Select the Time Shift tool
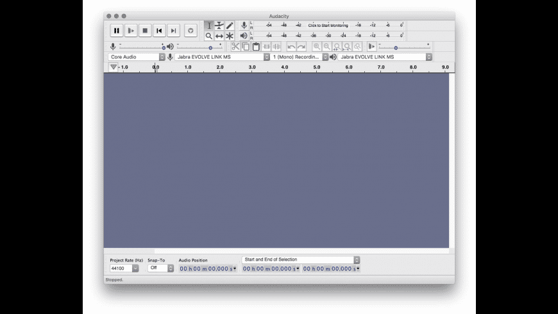The width and height of the screenshot is (558, 314). point(219,36)
